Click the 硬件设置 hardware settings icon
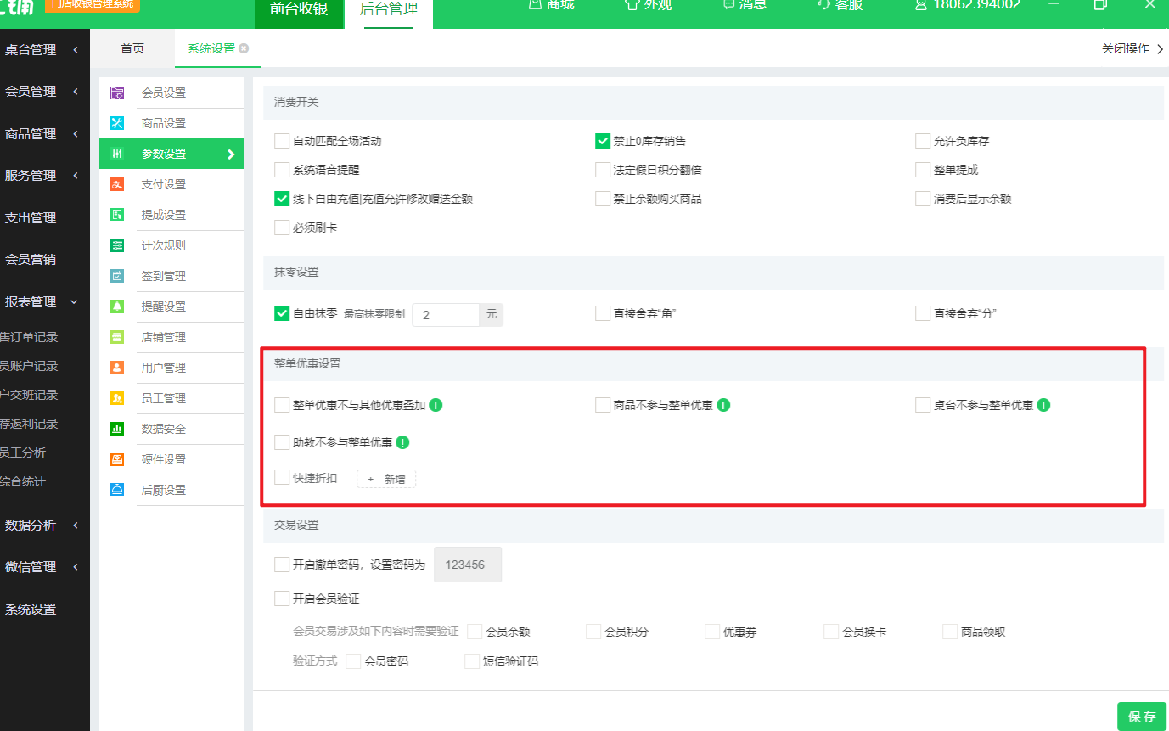 click(x=116, y=459)
